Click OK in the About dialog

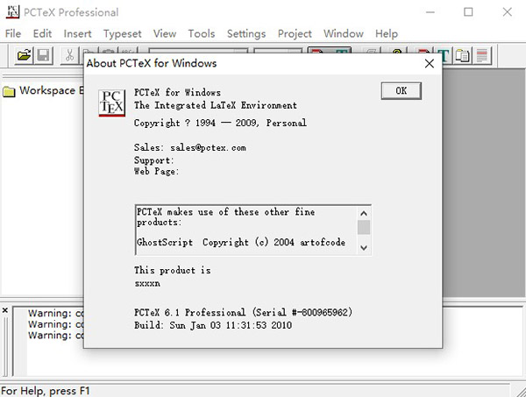(402, 91)
